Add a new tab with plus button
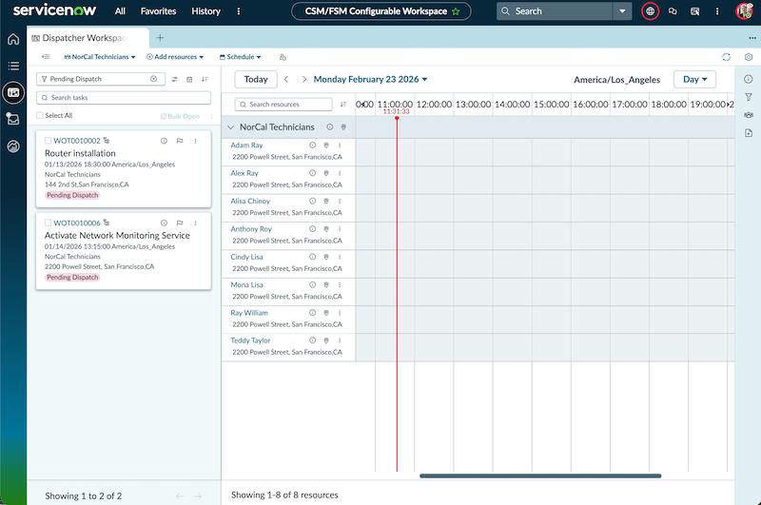This screenshot has width=761, height=505. click(160, 38)
